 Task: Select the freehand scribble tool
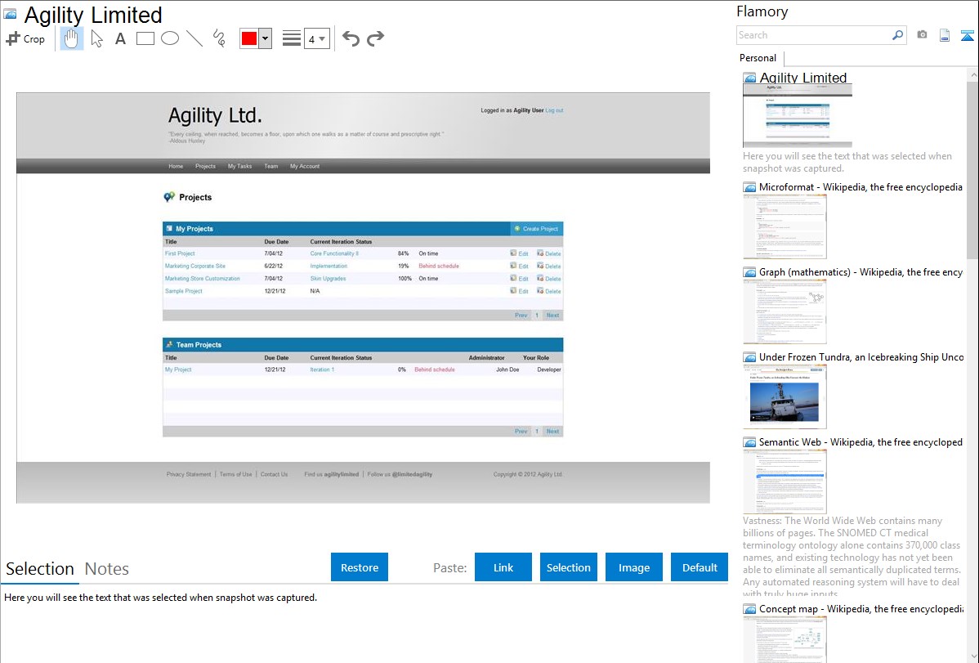[219, 38]
